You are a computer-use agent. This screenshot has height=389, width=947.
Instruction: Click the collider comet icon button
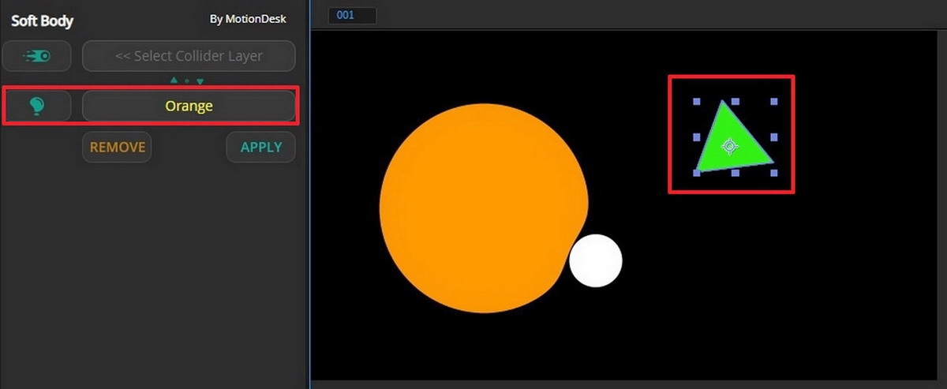coord(36,56)
